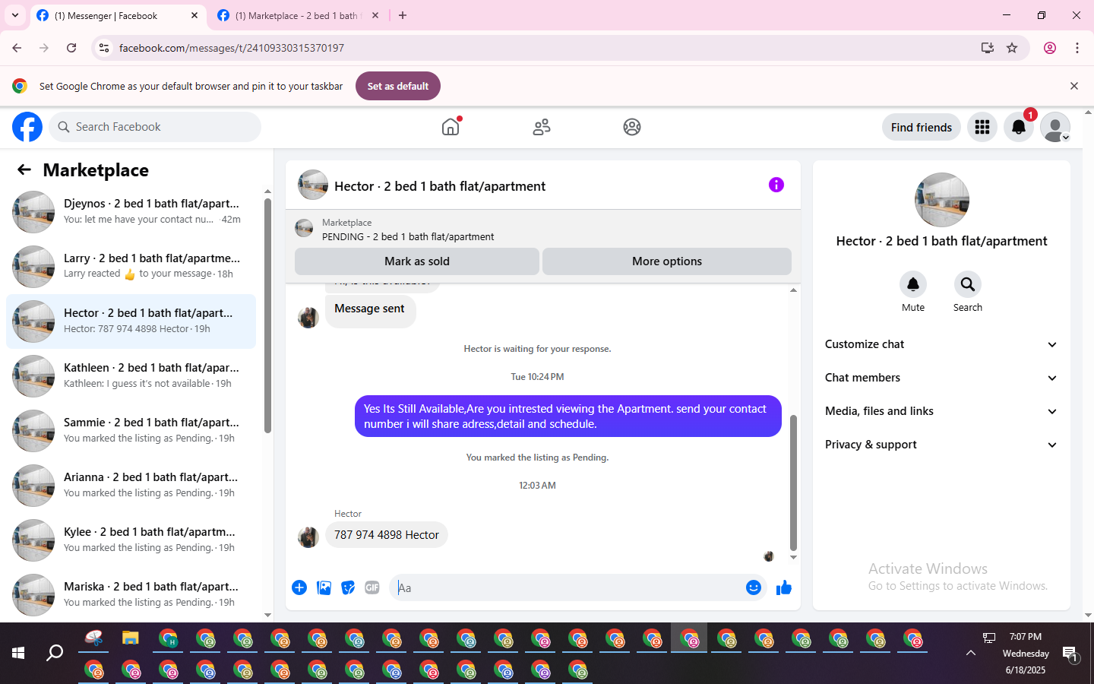This screenshot has height=684, width=1094.
Task: Navigate back in browser history
Action: pos(17,48)
